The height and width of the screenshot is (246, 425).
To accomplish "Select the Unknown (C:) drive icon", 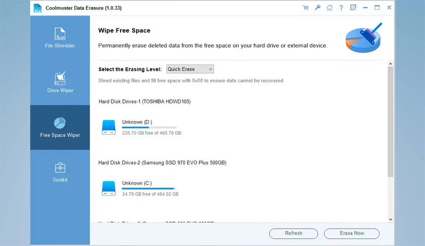I will (109, 188).
